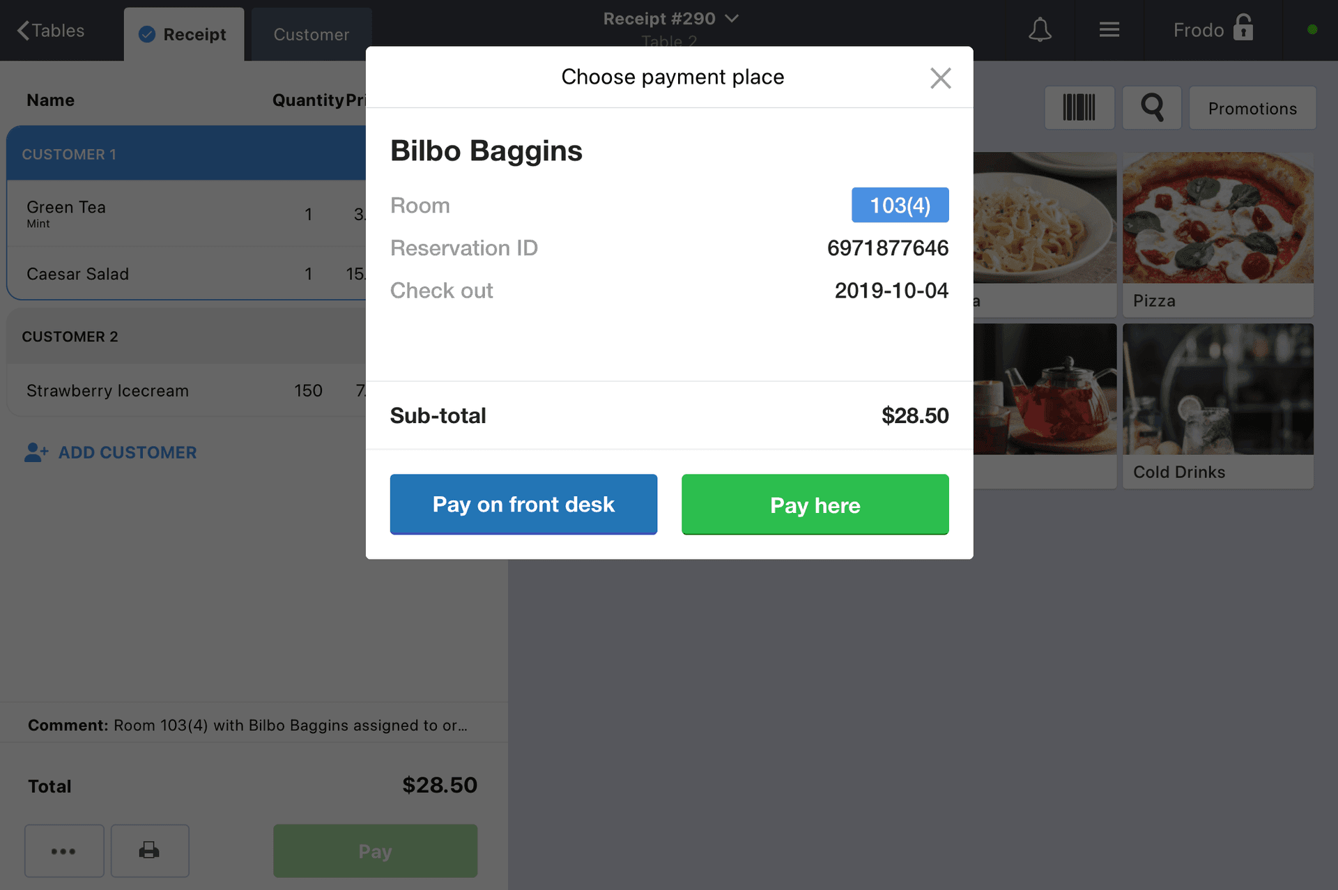This screenshot has width=1338, height=890.
Task: Click the add customer person icon
Action: [x=36, y=452]
